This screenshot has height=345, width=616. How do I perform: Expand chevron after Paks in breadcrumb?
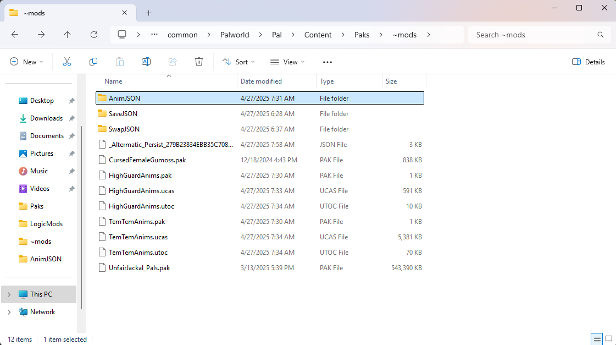pos(381,35)
